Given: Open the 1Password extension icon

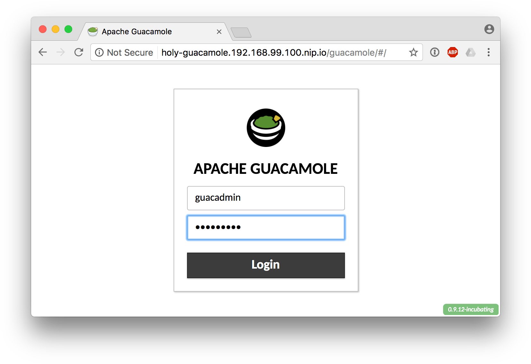Looking at the screenshot, I should coord(435,52).
